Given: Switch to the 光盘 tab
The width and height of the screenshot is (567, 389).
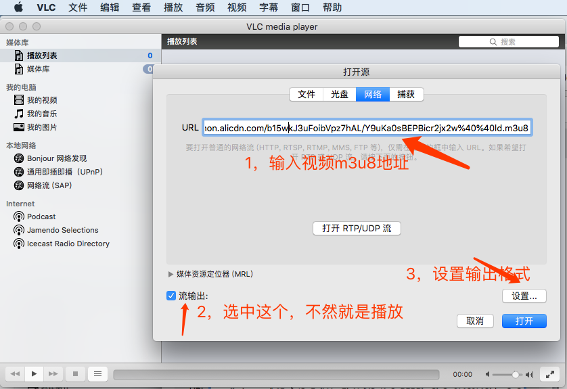Looking at the screenshot, I should (340, 94).
